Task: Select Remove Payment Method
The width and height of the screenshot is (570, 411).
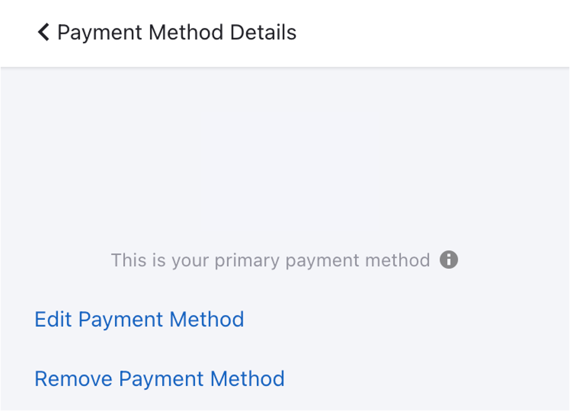Action: 160,379
